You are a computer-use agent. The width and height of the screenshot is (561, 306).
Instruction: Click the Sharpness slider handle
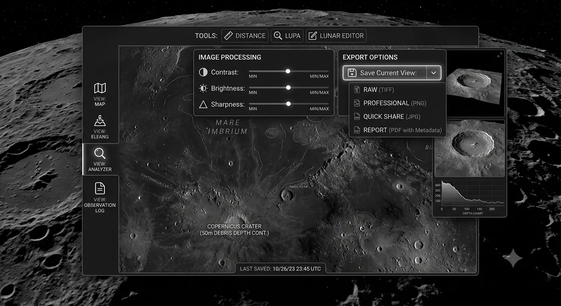click(x=288, y=104)
